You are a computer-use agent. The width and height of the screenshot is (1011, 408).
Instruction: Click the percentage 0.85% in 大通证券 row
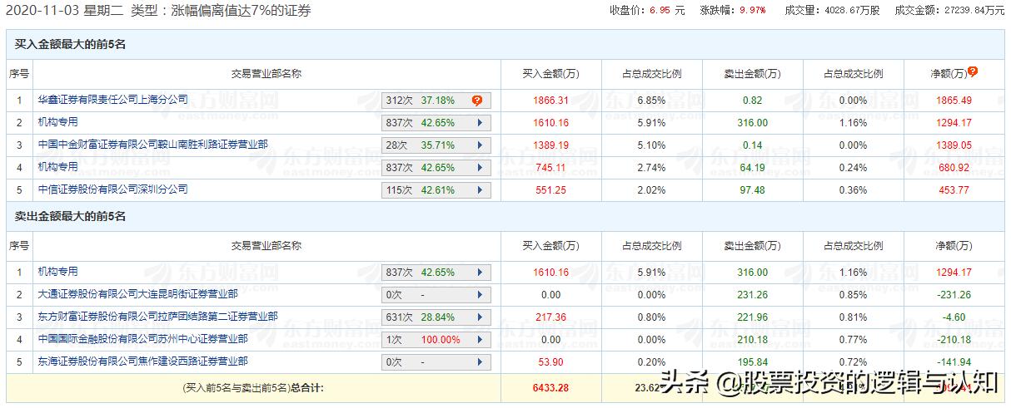pos(853,295)
